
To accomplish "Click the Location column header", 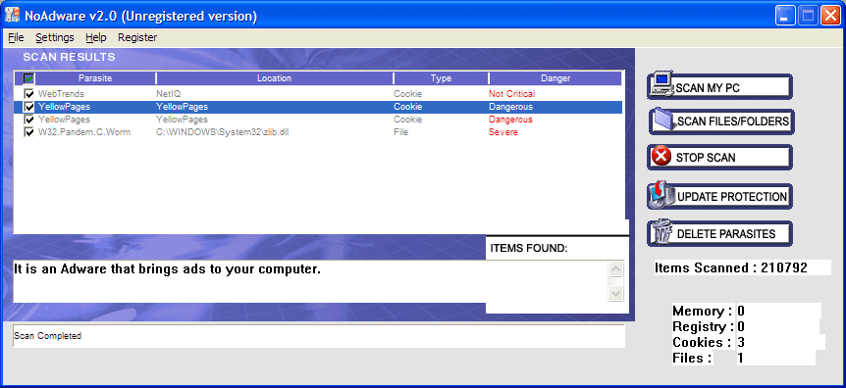I will click(274, 78).
